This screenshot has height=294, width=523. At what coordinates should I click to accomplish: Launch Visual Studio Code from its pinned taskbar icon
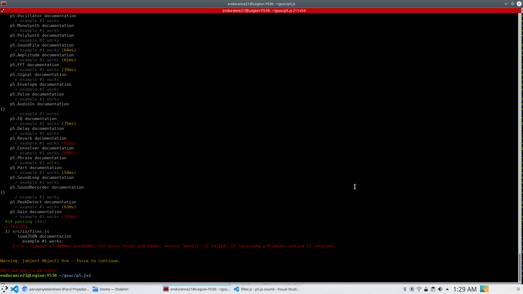[14, 289]
